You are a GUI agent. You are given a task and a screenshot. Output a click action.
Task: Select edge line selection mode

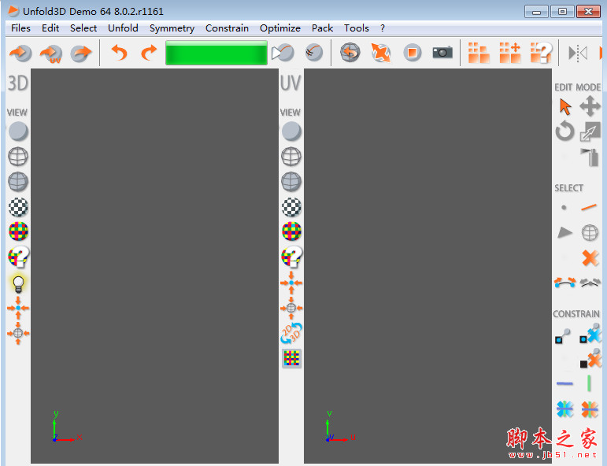(x=589, y=208)
